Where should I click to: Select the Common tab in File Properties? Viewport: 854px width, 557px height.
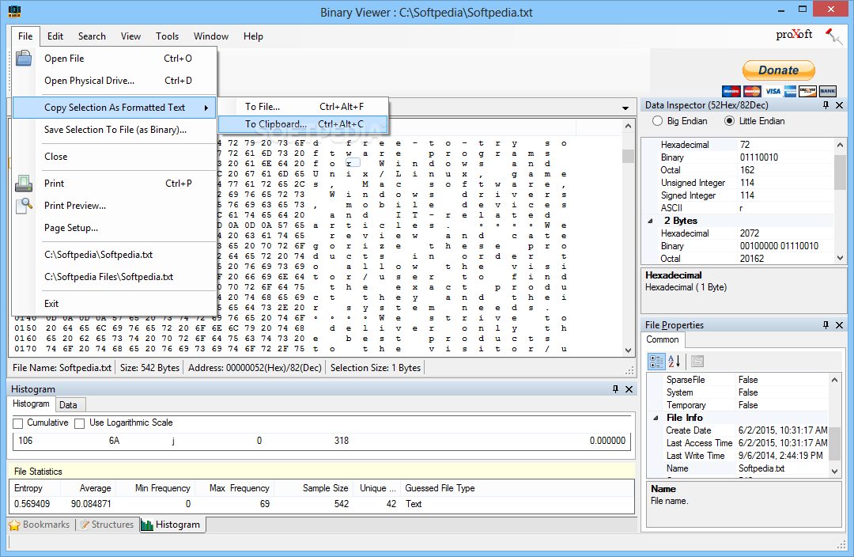pyautogui.click(x=663, y=339)
